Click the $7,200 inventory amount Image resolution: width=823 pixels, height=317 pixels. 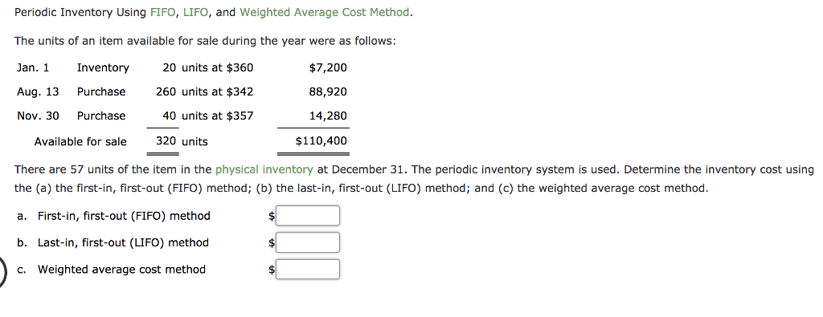pos(328,67)
